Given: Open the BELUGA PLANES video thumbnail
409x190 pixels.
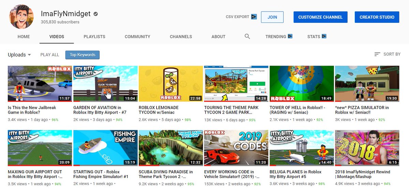Looking at the screenshot, I should [x=302, y=148].
